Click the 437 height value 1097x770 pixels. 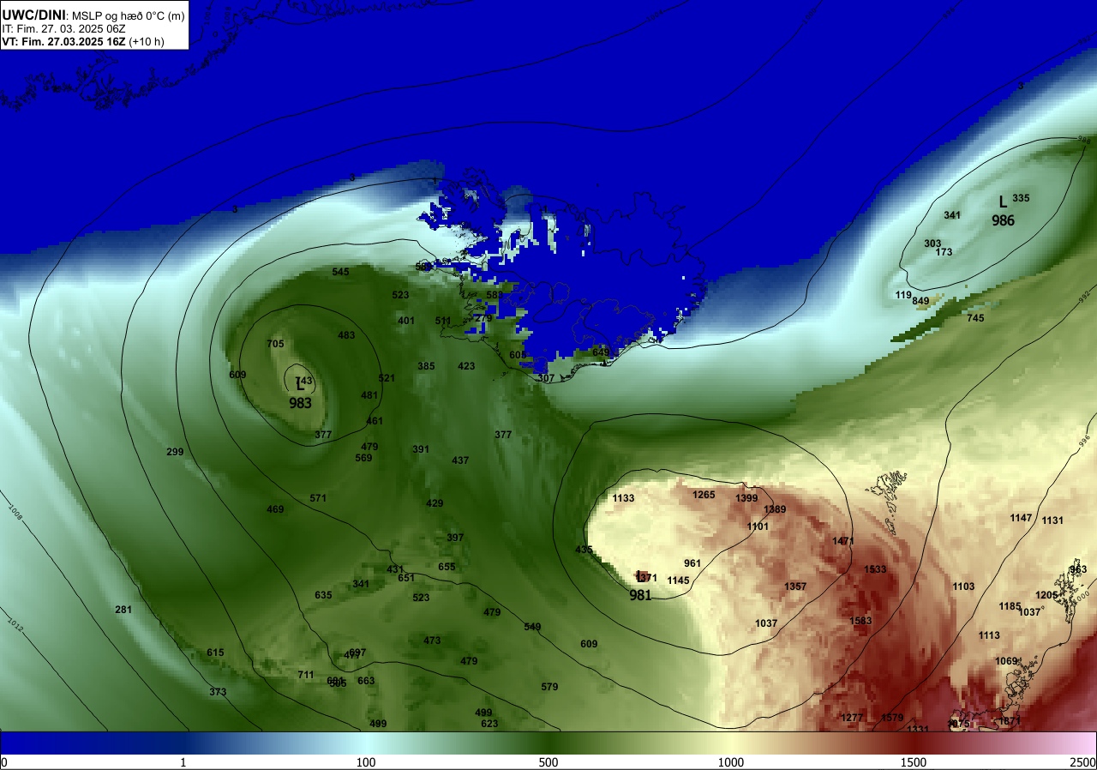click(460, 460)
